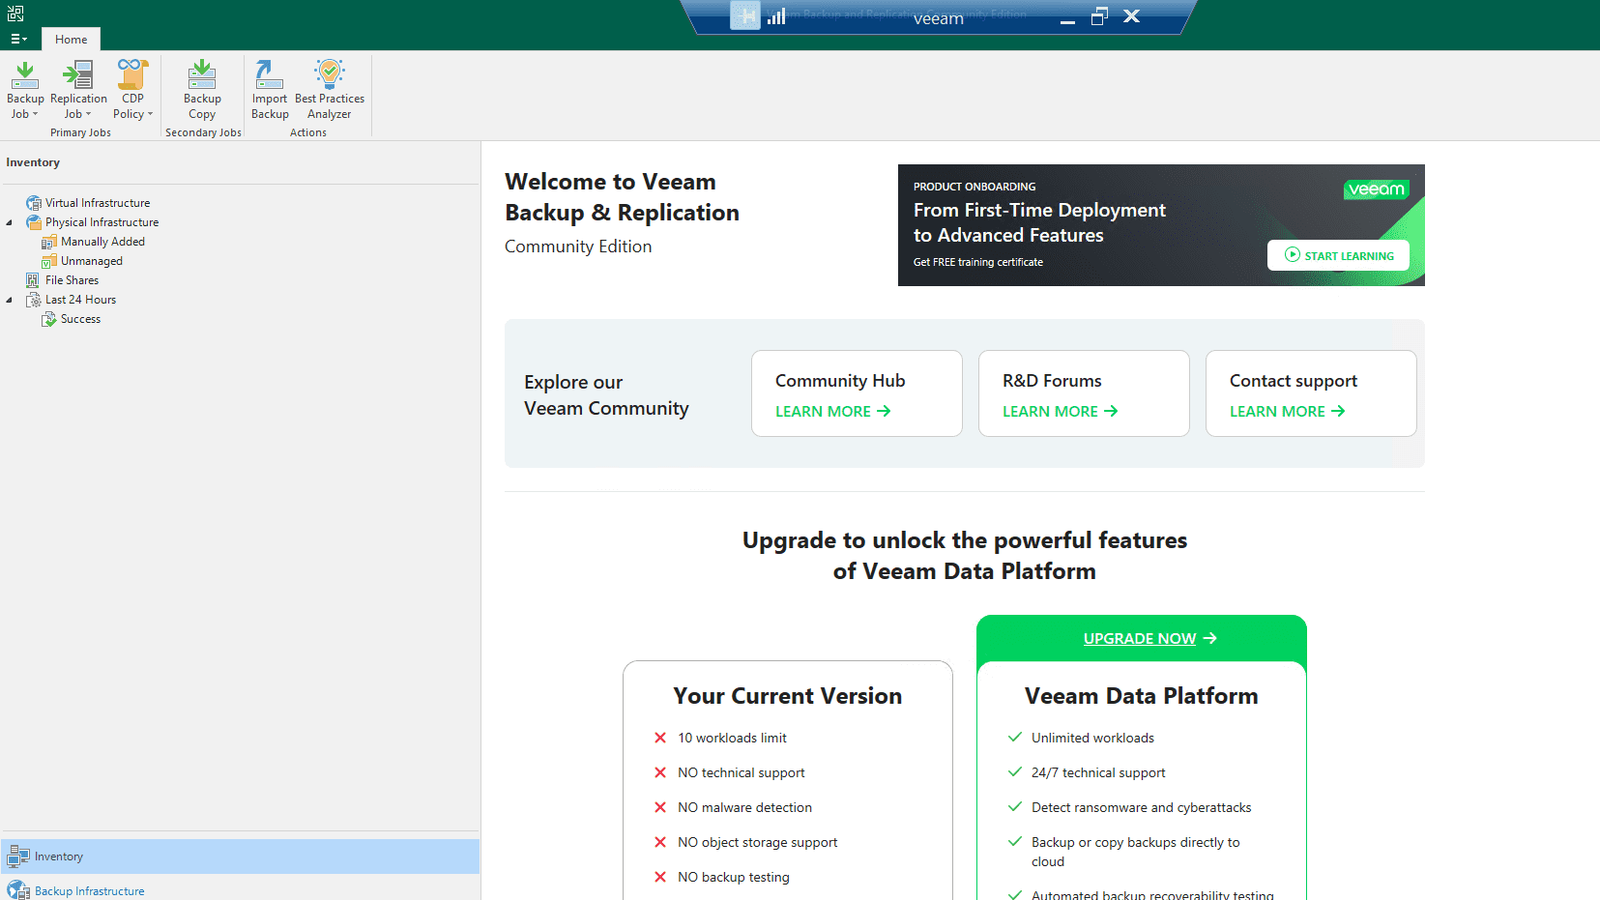
Task: Click the Virtual Infrastructure tree icon
Action: click(x=34, y=203)
